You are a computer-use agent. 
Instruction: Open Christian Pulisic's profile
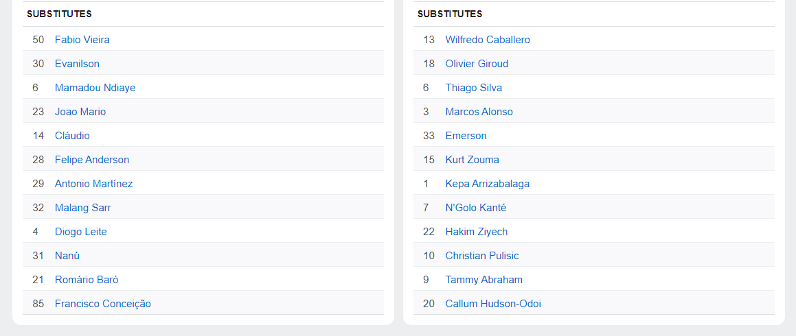[481, 256]
